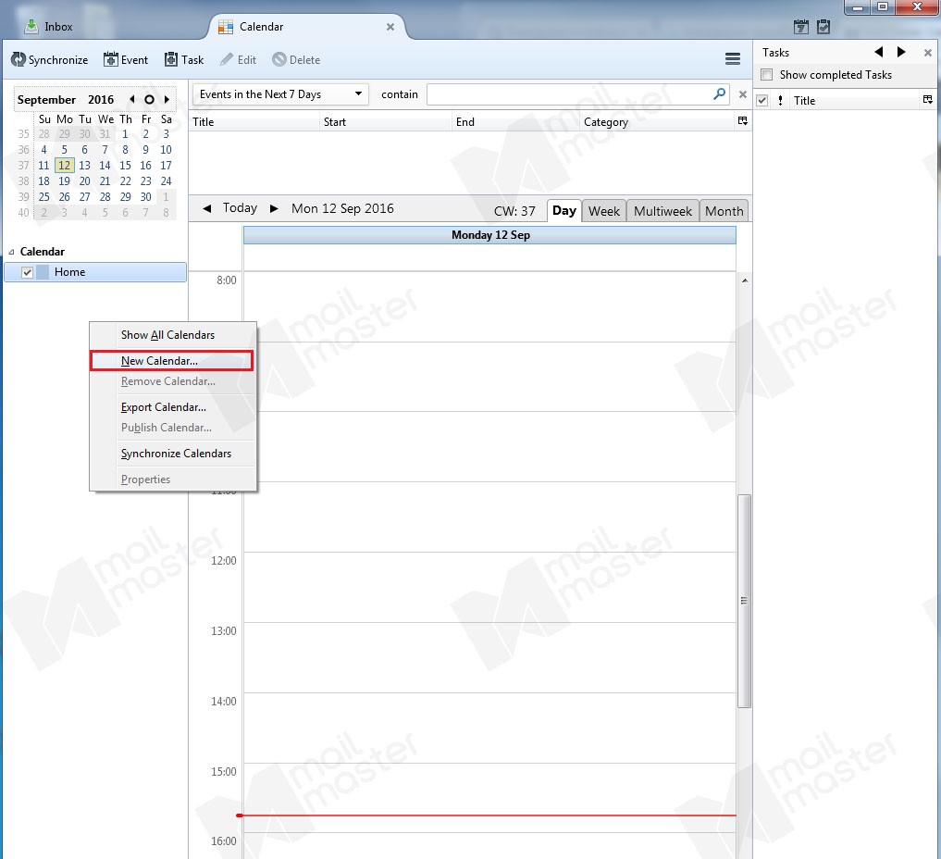Choose New Calendar... menu item

171,360
